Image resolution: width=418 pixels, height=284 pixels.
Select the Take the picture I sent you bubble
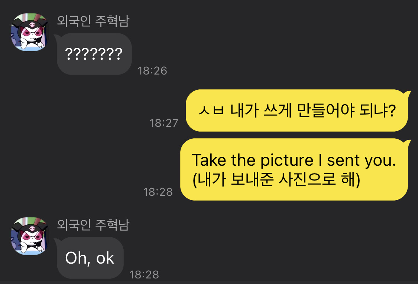pyautogui.click(x=294, y=170)
